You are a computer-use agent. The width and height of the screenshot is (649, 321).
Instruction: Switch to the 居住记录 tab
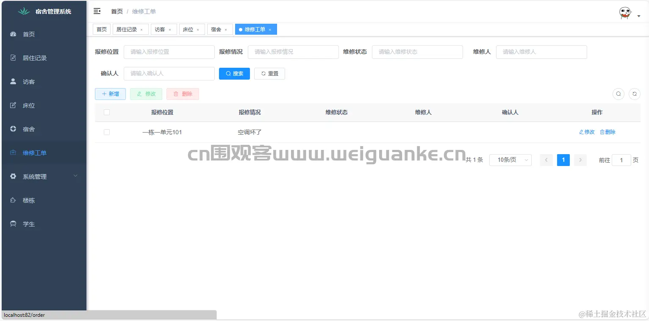[130, 29]
